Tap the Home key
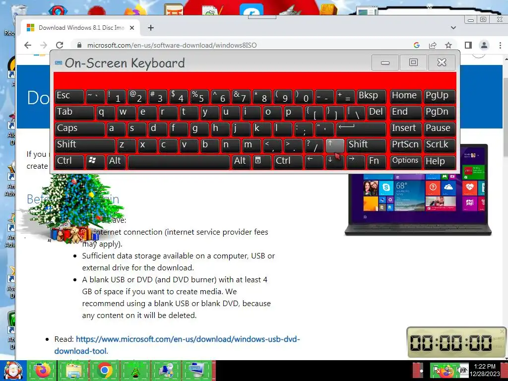The height and width of the screenshot is (381, 508). point(406,97)
